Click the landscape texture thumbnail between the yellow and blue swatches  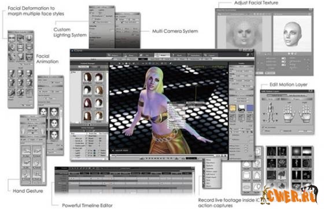[x=241, y=108]
